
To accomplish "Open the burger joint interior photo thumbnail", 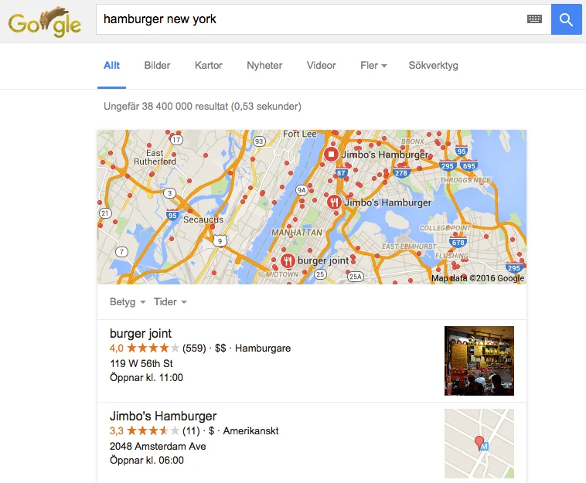I will (479, 361).
